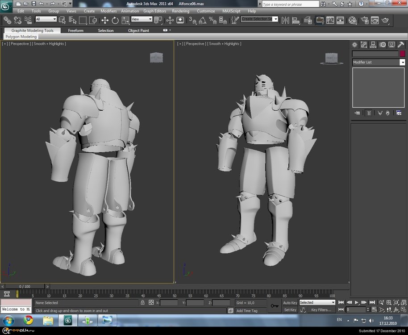
Task: Click the Play Animation button
Action: [x=357, y=302]
